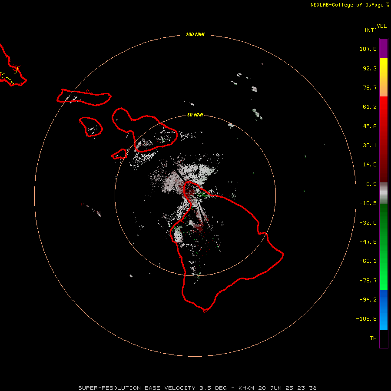Click the purple segment of color bar
The height and width of the screenshot is (391, 391).
click(384, 48)
